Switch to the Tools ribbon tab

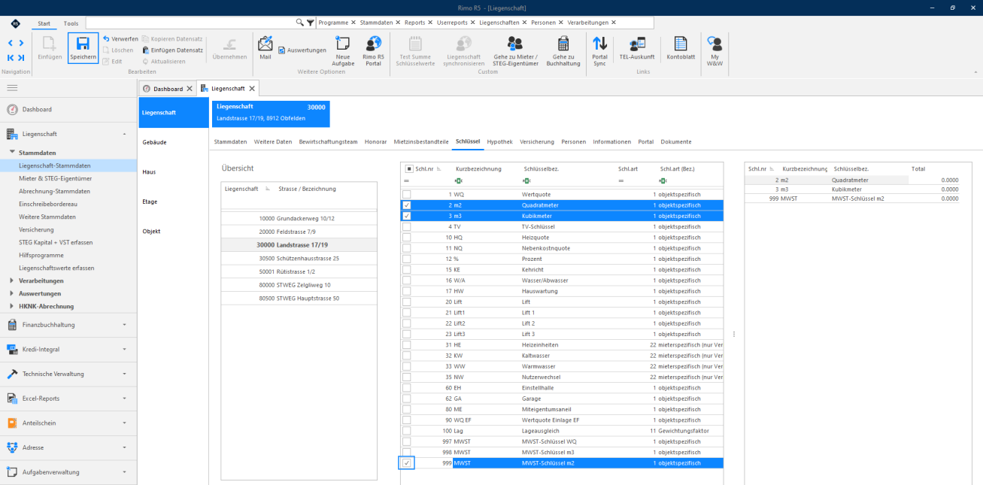pyautogui.click(x=71, y=23)
